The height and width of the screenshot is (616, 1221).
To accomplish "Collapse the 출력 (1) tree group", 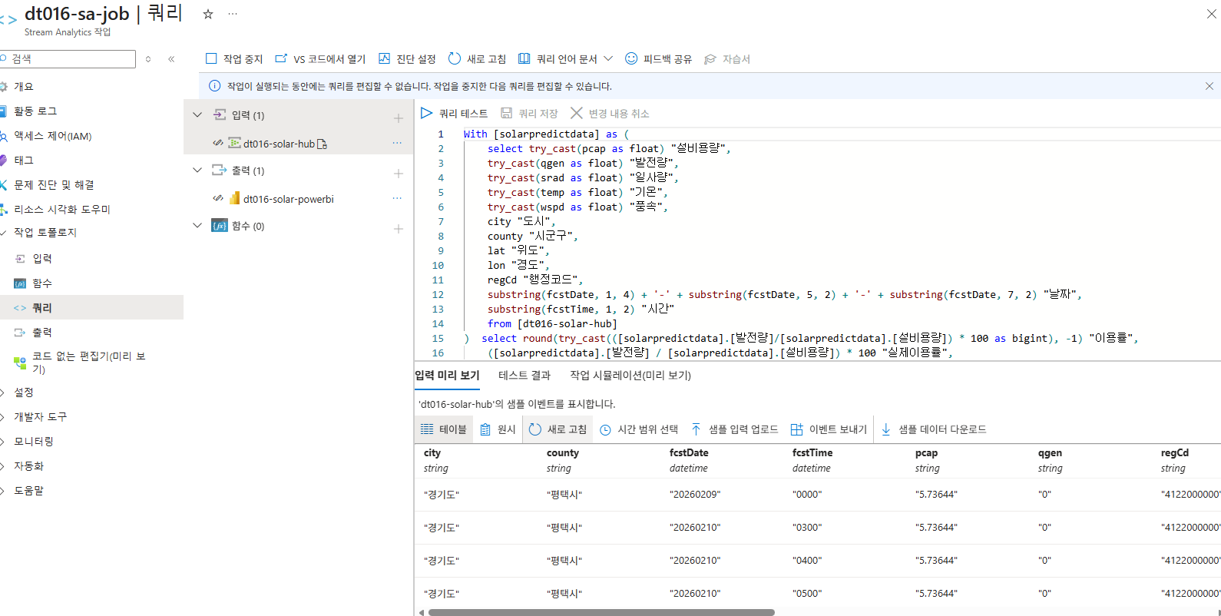I will [197, 171].
